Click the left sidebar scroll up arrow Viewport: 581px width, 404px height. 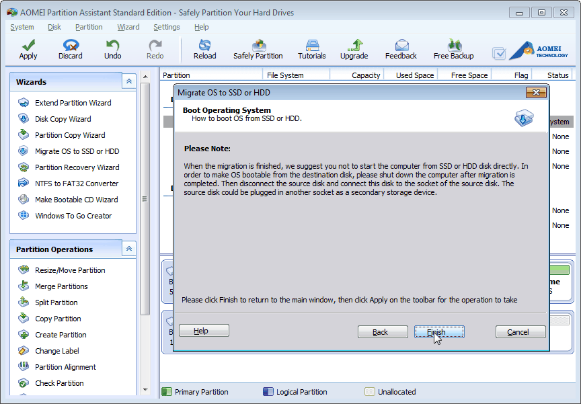[145, 77]
